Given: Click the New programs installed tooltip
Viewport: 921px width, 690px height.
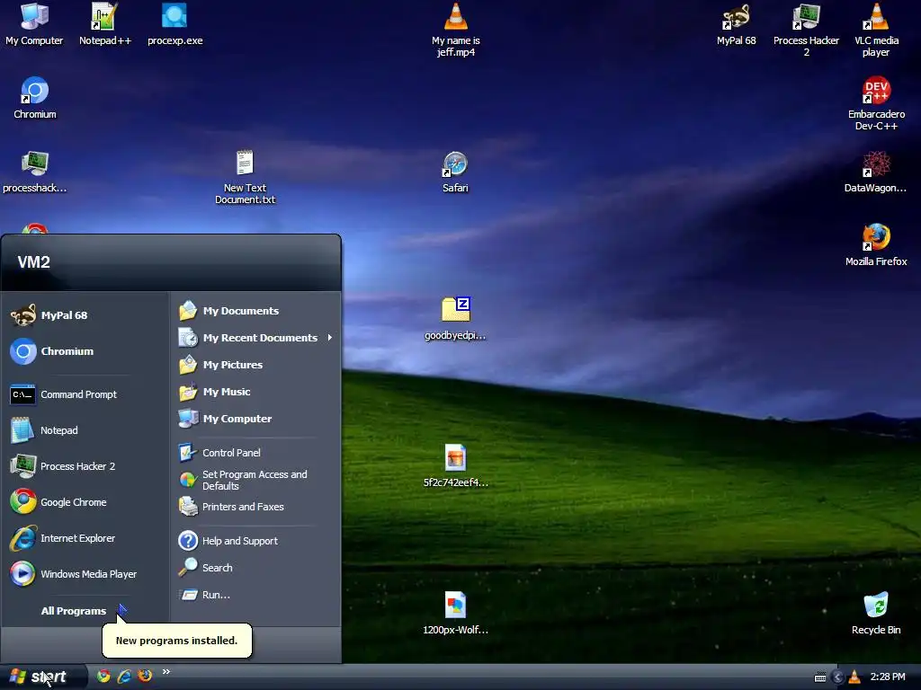Looking at the screenshot, I should click(x=177, y=640).
